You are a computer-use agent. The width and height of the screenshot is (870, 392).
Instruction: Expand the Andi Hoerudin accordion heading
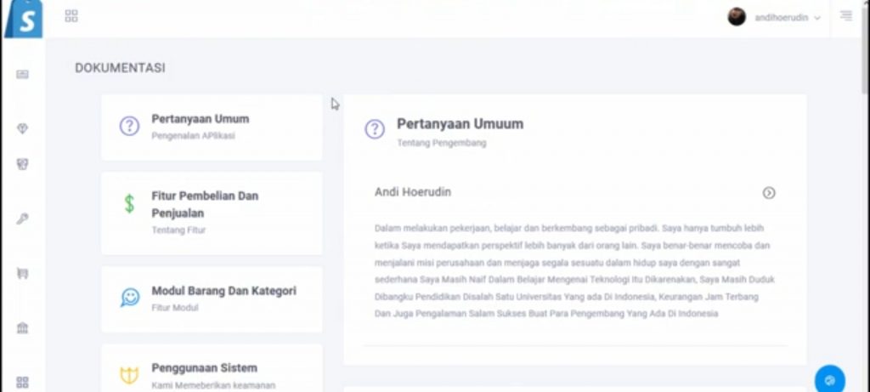click(x=413, y=192)
